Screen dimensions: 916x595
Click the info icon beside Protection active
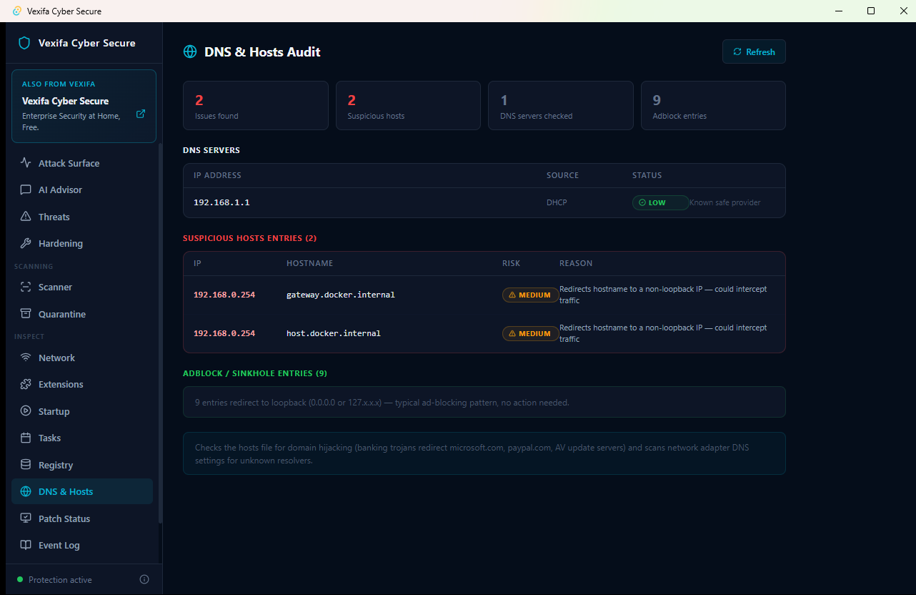tap(144, 579)
